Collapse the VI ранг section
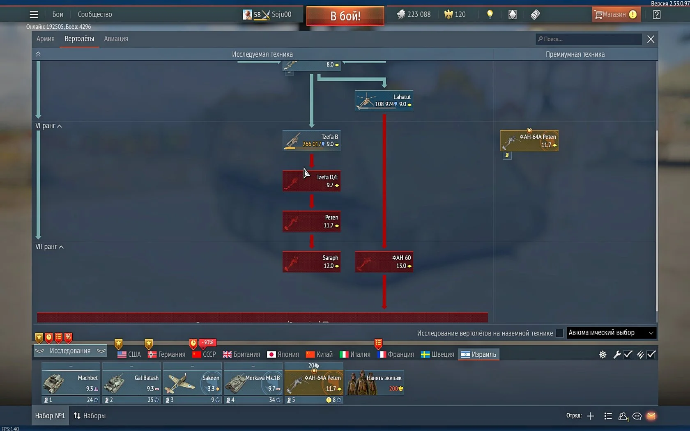Image resolution: width=690 pixels, height=431 pixels. [48, 126]
